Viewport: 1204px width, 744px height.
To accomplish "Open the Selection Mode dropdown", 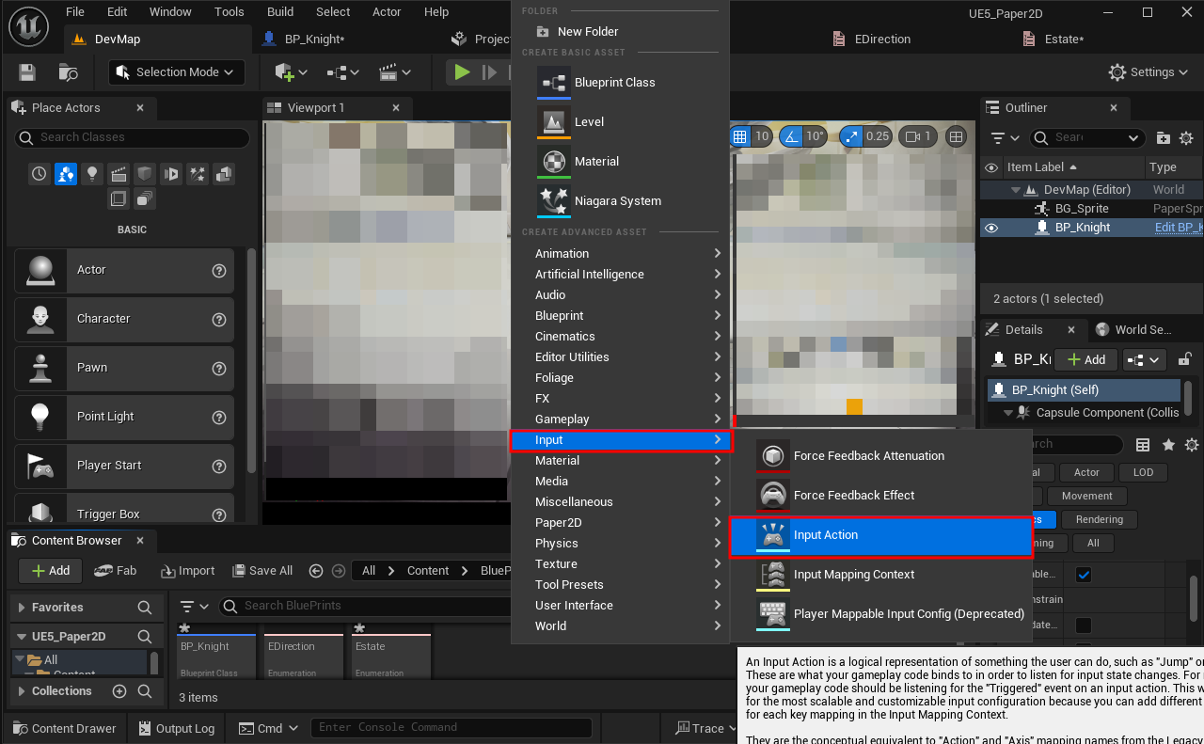I will click(x=177, y=72).
